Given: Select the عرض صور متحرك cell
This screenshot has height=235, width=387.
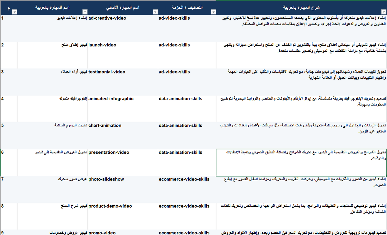Looking at the screenshot, I should 52,189.
